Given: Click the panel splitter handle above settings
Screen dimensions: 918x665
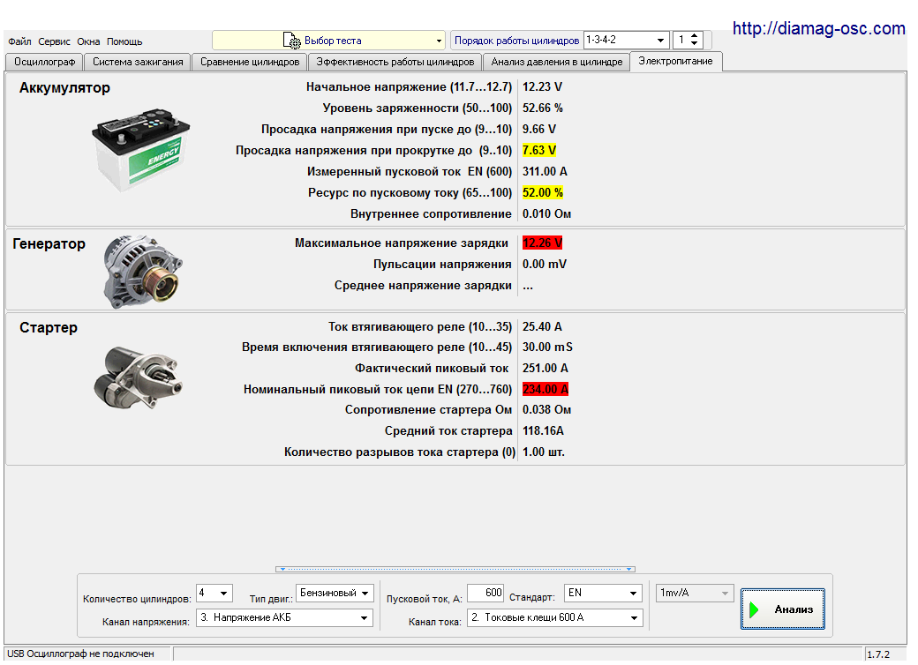Looking at the screenshot, I should 455,569.
